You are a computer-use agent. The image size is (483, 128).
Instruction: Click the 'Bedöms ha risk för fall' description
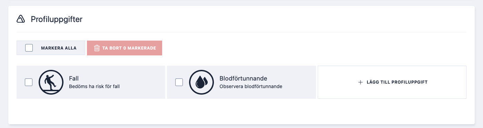click(95, 86)
